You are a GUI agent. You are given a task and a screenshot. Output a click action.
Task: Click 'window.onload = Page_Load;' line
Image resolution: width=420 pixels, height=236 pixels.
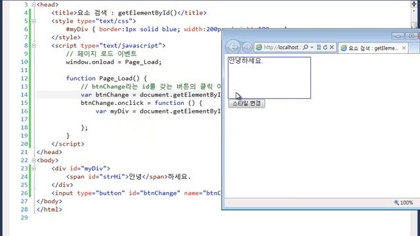coord(114,62)
